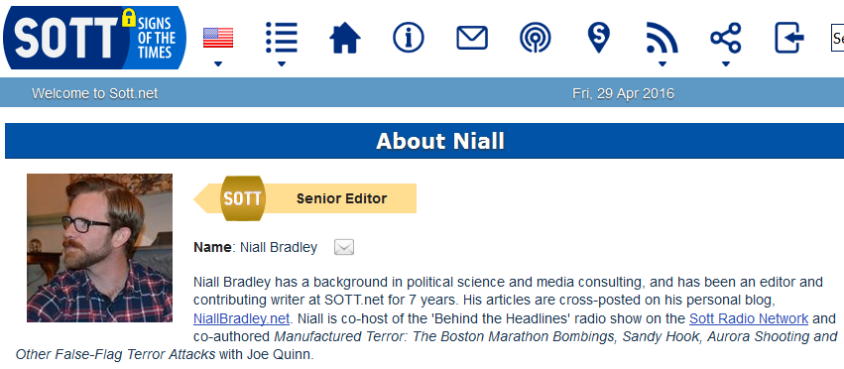Click the dollar location donate icon

click(599, 38)
